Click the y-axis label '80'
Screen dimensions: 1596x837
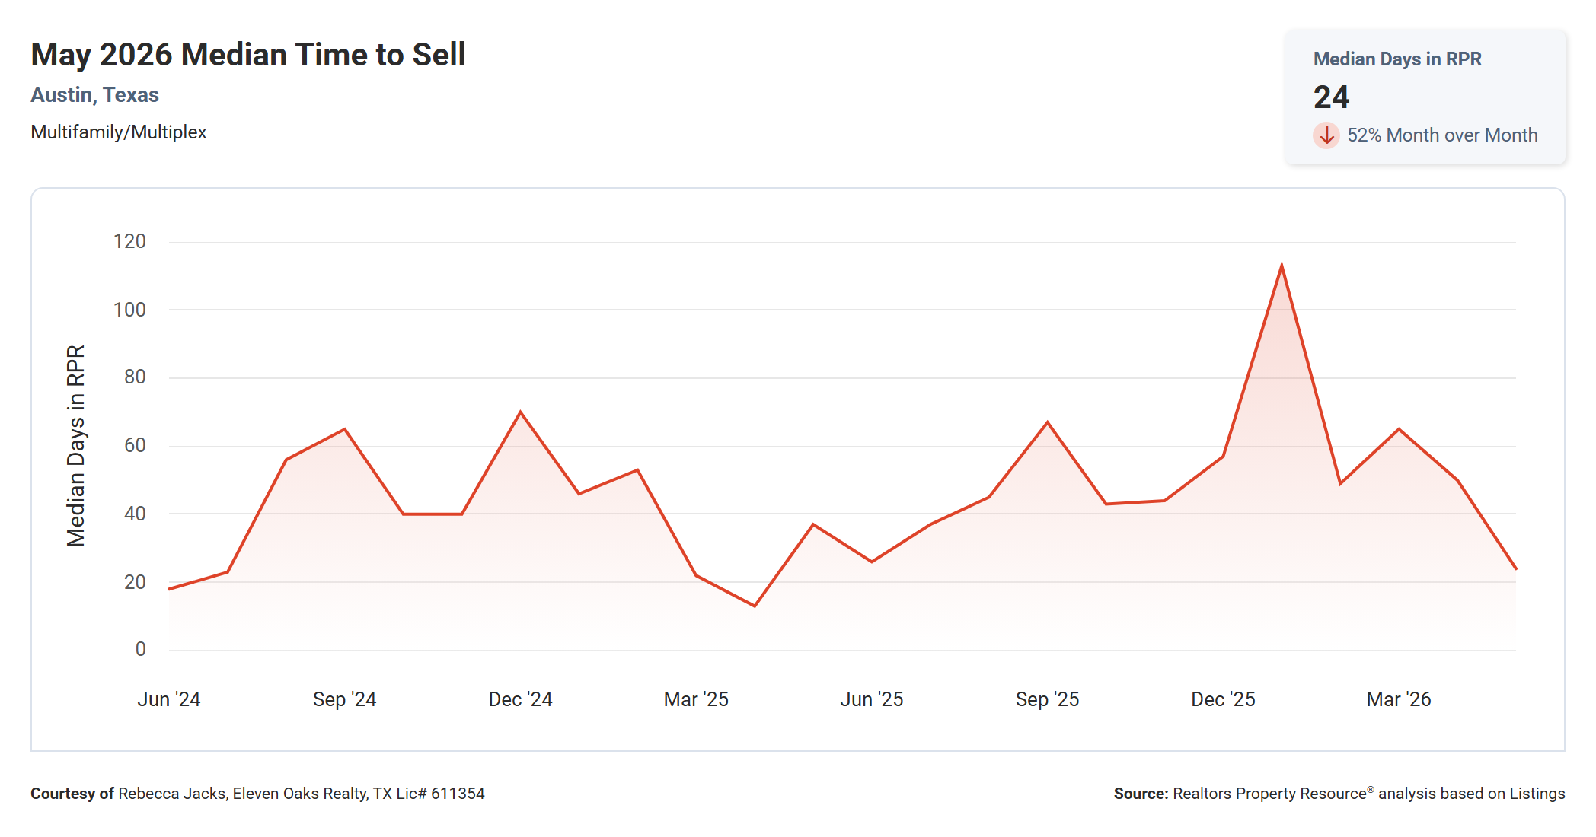tap(135, 377)
